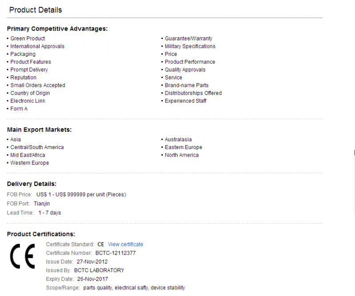Click the Product Certifications section heading
This screenshot has width=355, height=296.
point(41,234)
